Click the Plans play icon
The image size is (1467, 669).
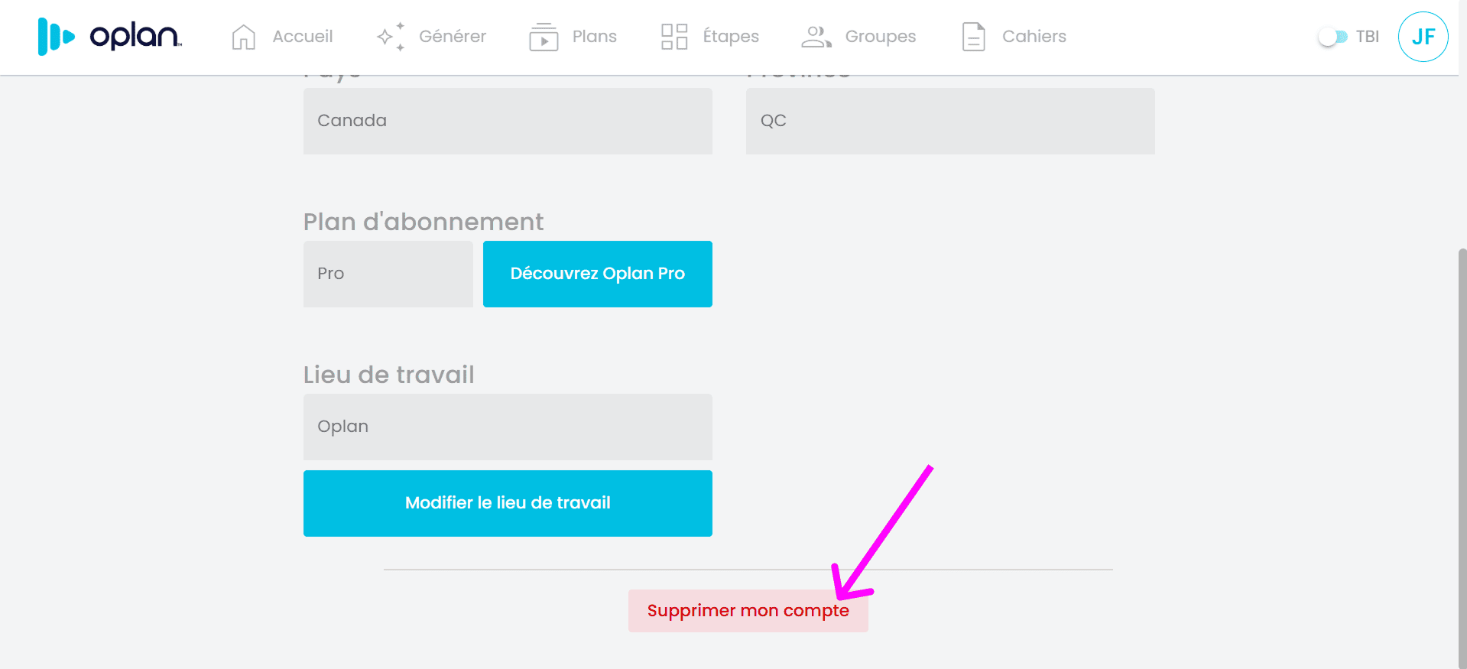pyautogui.click(x=544, y=37)
